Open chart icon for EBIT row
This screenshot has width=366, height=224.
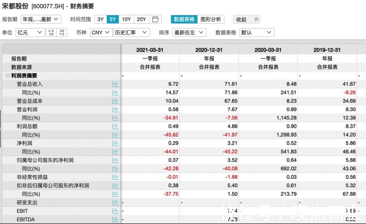(116, 211)
